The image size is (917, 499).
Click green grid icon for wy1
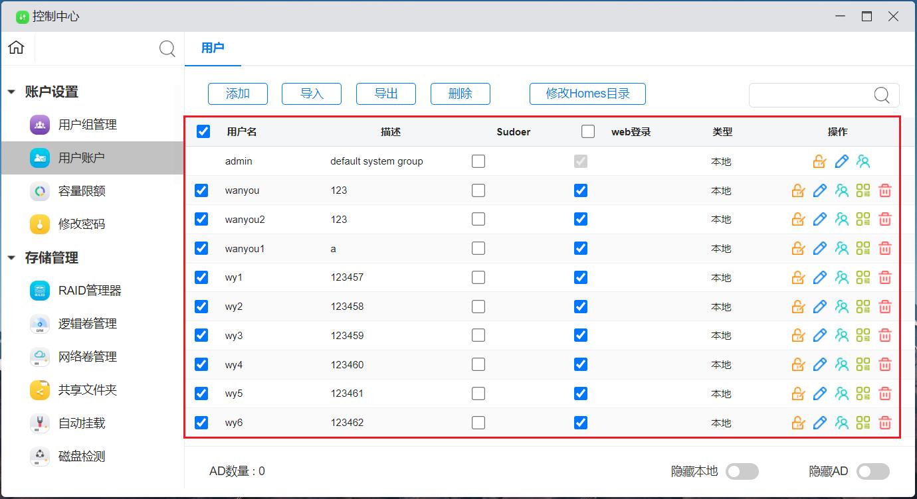[863, 277]
